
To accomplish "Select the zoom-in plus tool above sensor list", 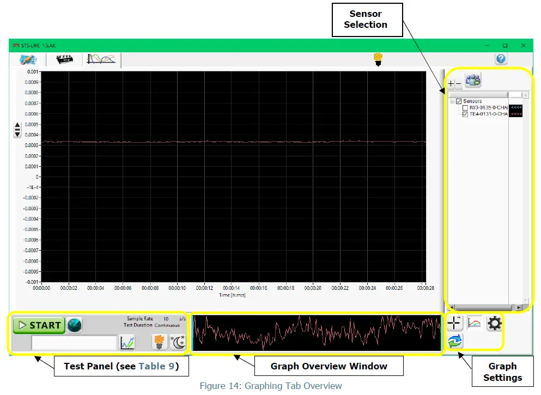I will point(451,84).
